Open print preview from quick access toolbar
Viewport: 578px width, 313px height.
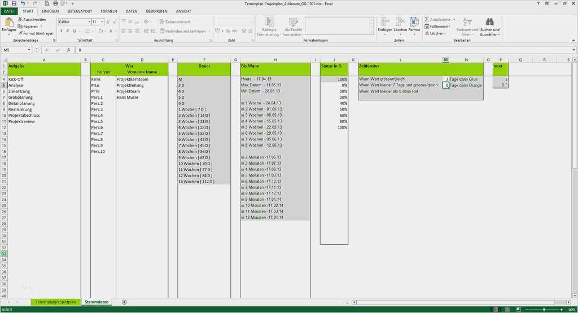point(47,3)
